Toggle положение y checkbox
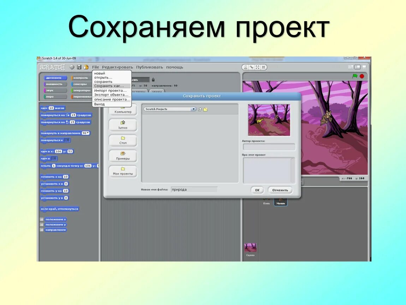The height and width of the screenshot is (305, 406). pos(42,225)
